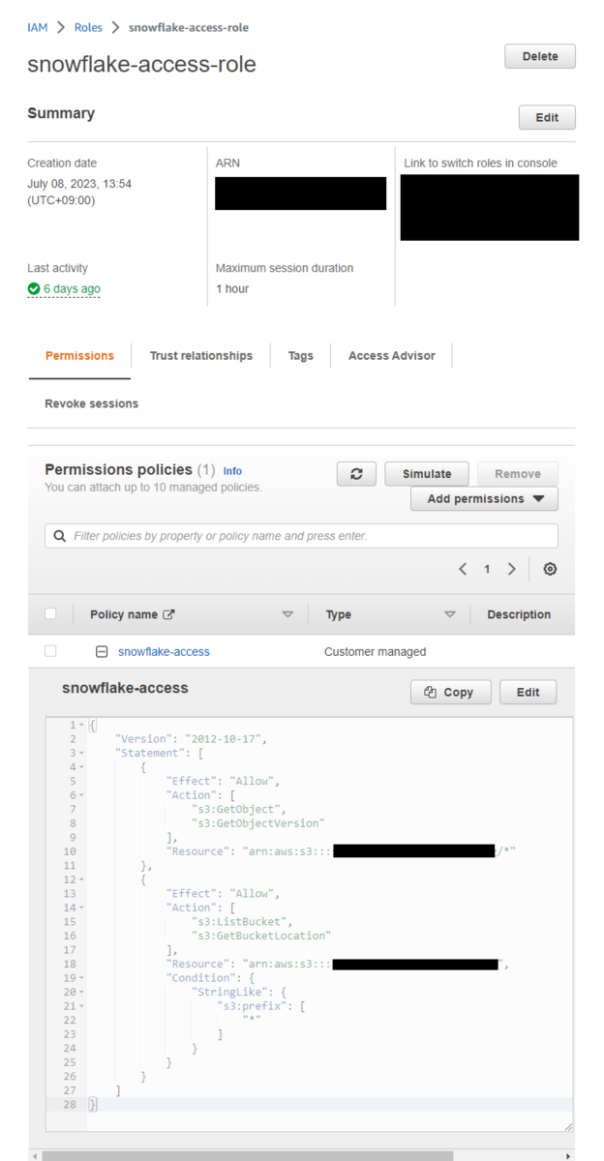The height and width of the screenshot is (1161, 604).
Task: Sort by Policy name column arrow
Action: pos(287,614)
